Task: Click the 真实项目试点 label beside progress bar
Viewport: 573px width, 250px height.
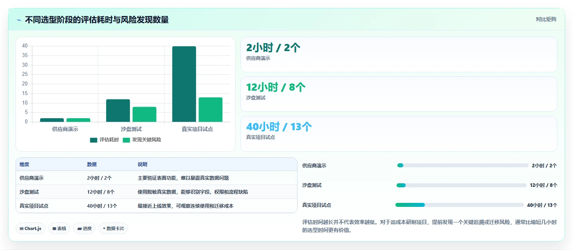Action: (317, 205)
